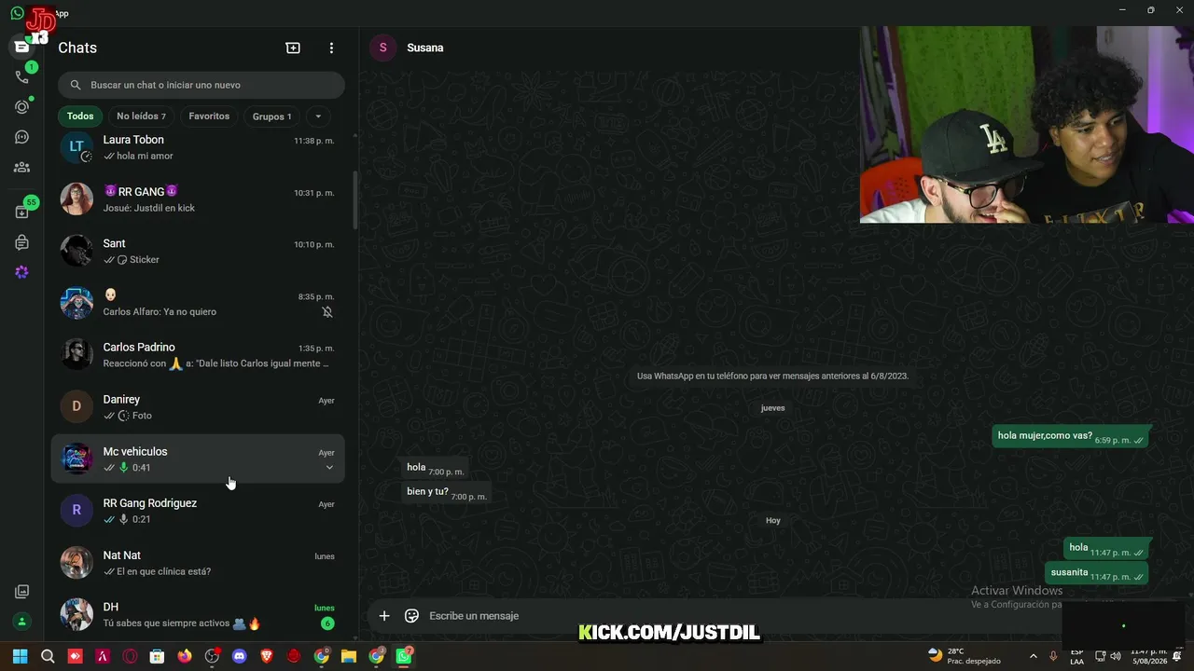Viewport: 1194px width, 671px height.
Task: Select the No leídos filter tab
Action: pos(141,116)
